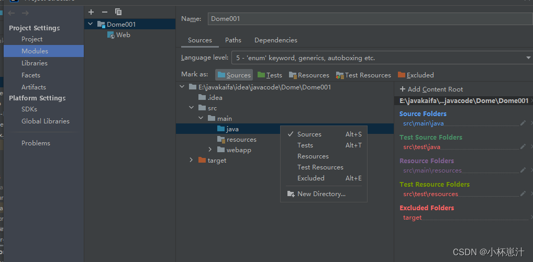Choose Excluded in the context menu
533x262 pixels.
(324, 178)
